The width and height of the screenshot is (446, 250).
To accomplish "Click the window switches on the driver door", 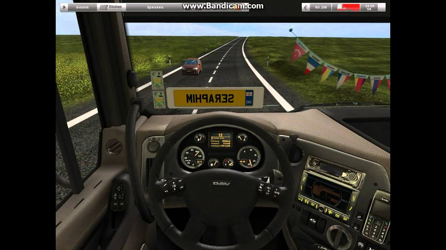I will (x=119, y=196).
